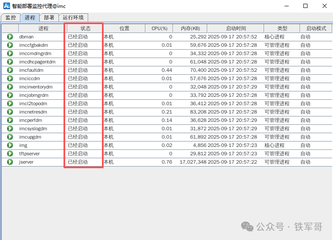Viewport: 333px width, 240px height.
Task: Open the 运行环境 tab
Action: point(73,18)
